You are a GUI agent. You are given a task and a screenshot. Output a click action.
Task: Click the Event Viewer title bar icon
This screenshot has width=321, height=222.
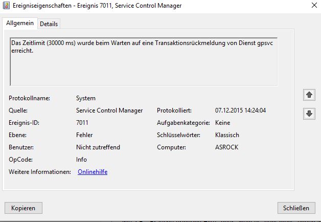6,6
